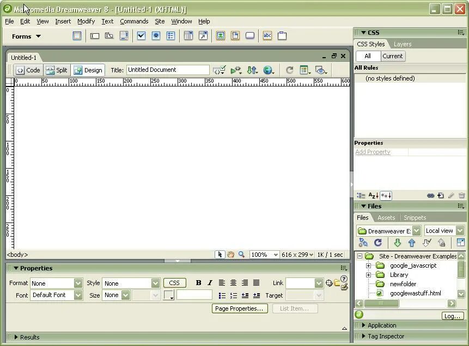This screenshot has height=346, width=469.
Task: Expand the google_javascript folder
Action: pyautogui.click(x=368, y=265)
